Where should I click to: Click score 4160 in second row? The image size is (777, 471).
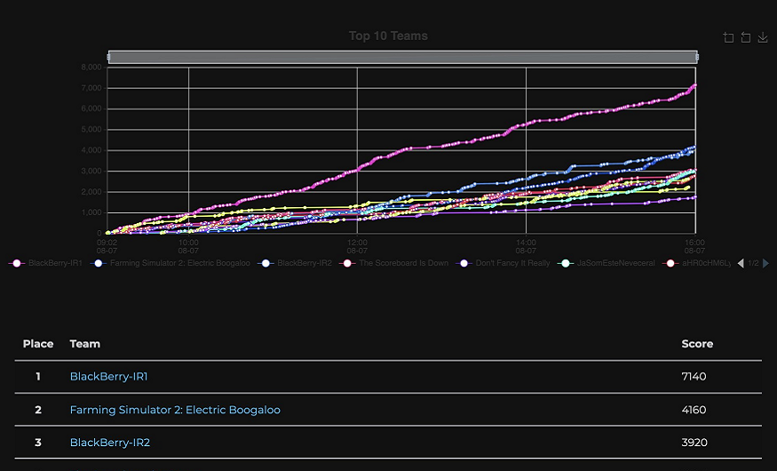[x=694, y=410]
